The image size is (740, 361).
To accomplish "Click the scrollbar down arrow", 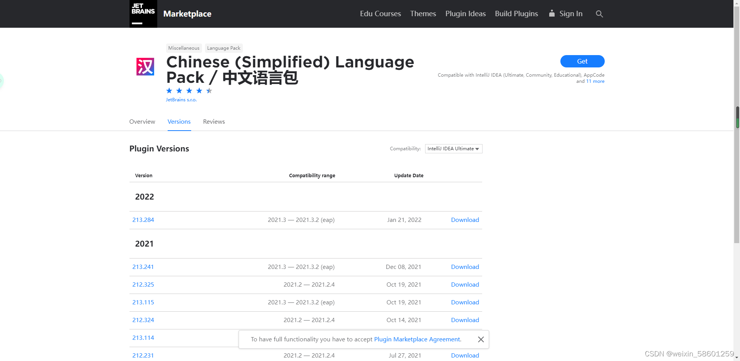I will coord(737,358).
